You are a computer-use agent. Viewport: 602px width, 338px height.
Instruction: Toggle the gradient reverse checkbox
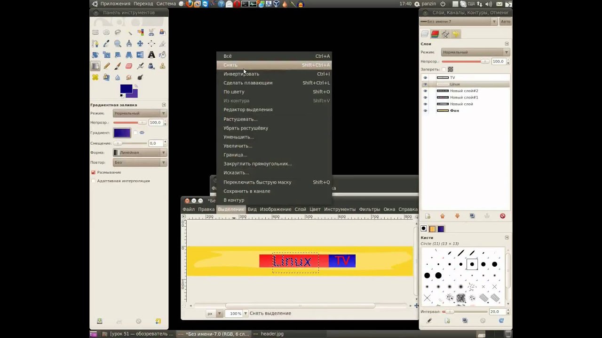tap(135, 133)
